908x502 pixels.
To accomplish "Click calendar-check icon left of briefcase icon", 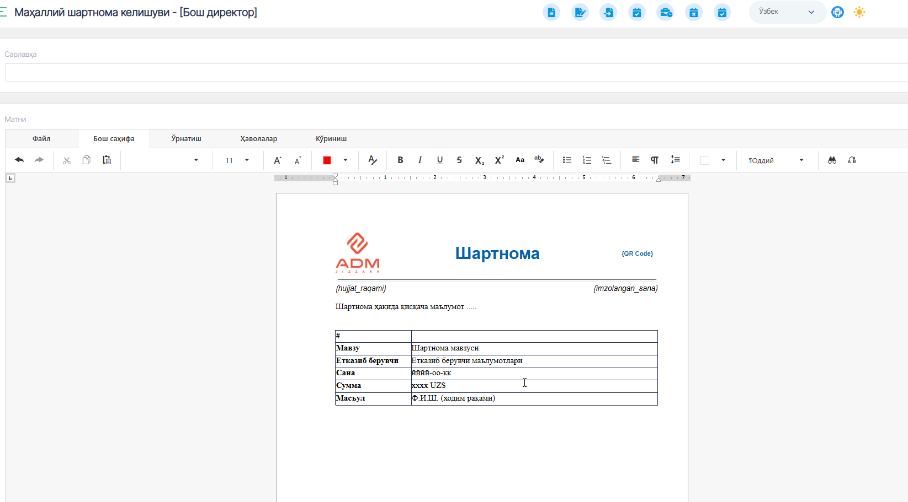I will pos(637,12).
